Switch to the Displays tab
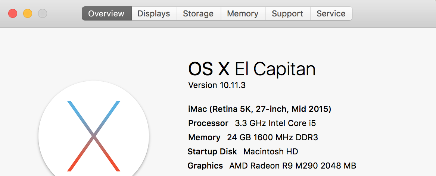 point(154,14)
